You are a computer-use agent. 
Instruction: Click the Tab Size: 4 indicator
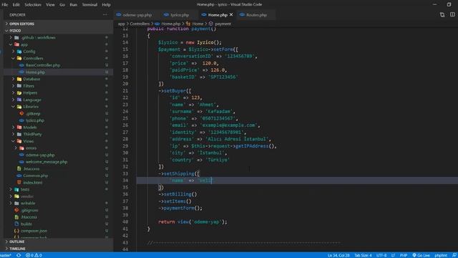coord(363,255)
